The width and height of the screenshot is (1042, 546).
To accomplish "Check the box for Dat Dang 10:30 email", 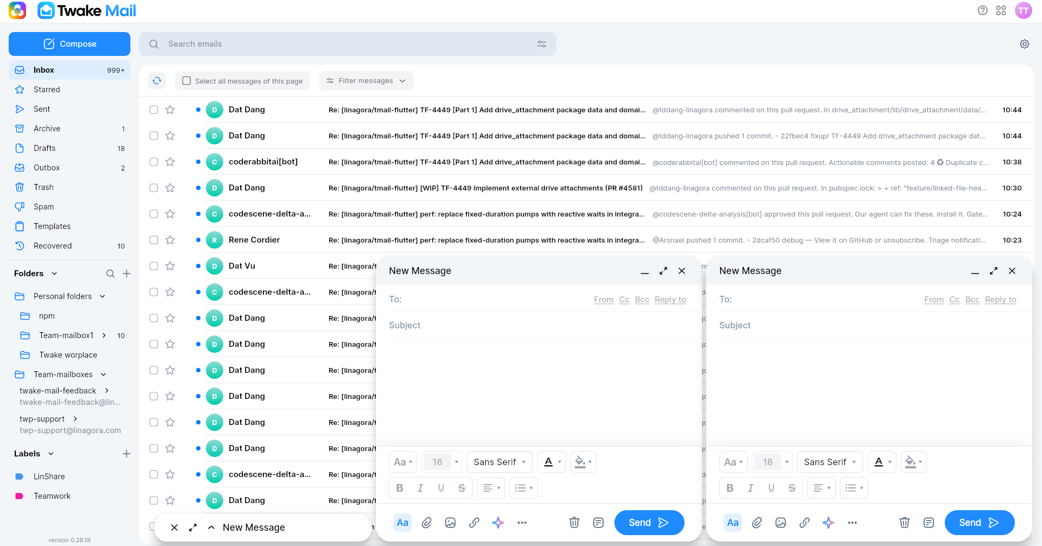I will 154,188.
